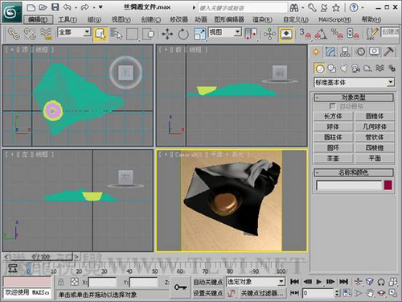Redo the last action
The height and width of the screenshot is (302, 402).
click(x=85, y=7)
